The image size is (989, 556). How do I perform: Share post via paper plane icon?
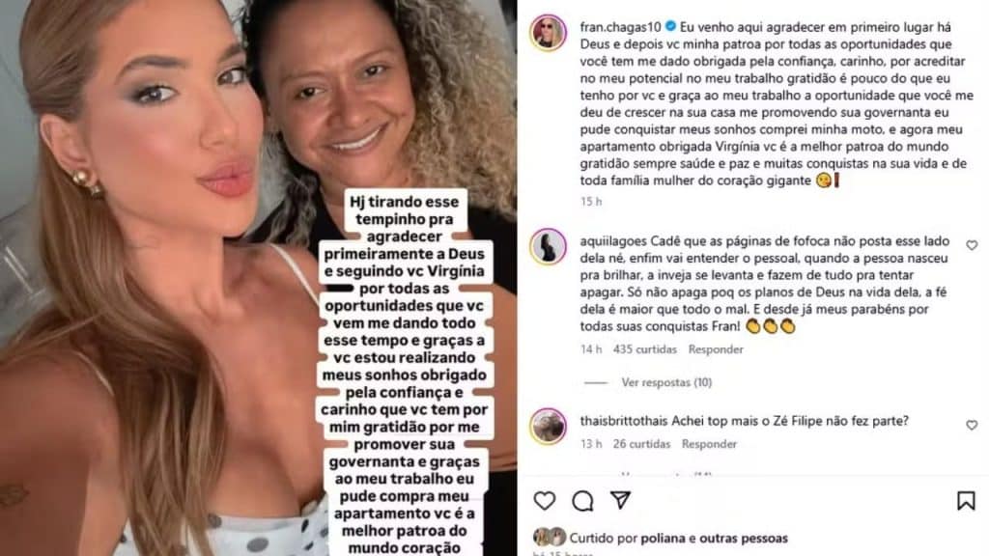tap(621, 500)
